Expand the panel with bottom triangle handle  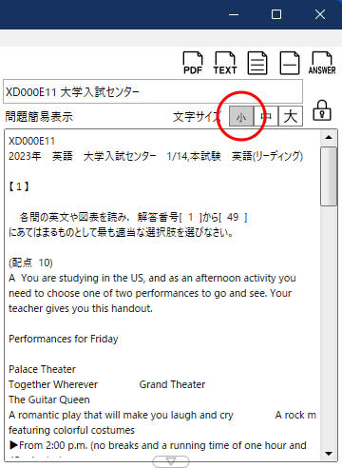pyautogui.click(x=171, y=461)
